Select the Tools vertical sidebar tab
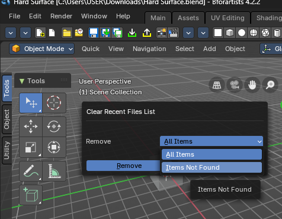The height and width of the screenshot is (219, 282). point(7,88)
